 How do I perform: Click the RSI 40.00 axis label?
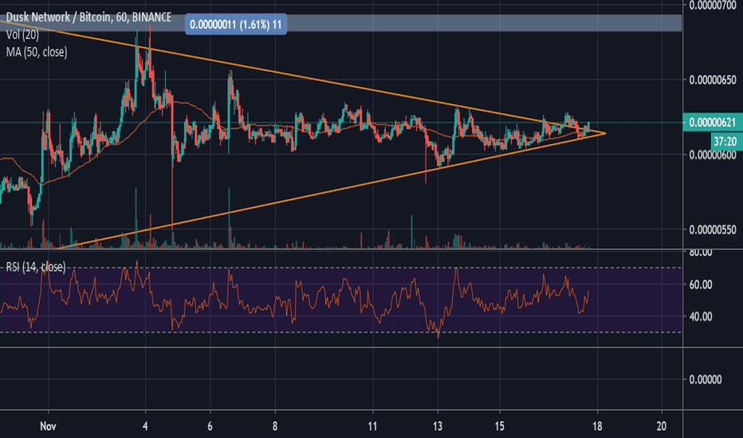point(701,316)
